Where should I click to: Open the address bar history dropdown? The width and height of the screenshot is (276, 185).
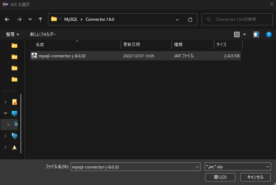(x=177, y=20)
